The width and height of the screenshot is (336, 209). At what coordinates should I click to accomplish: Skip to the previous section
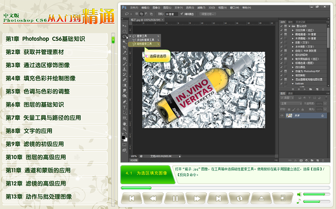pos(132,198)
